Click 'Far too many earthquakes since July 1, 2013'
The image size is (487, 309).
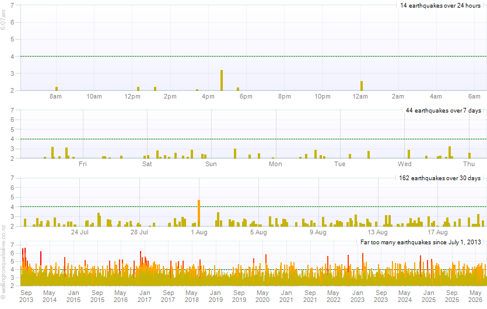click(421, 242)
